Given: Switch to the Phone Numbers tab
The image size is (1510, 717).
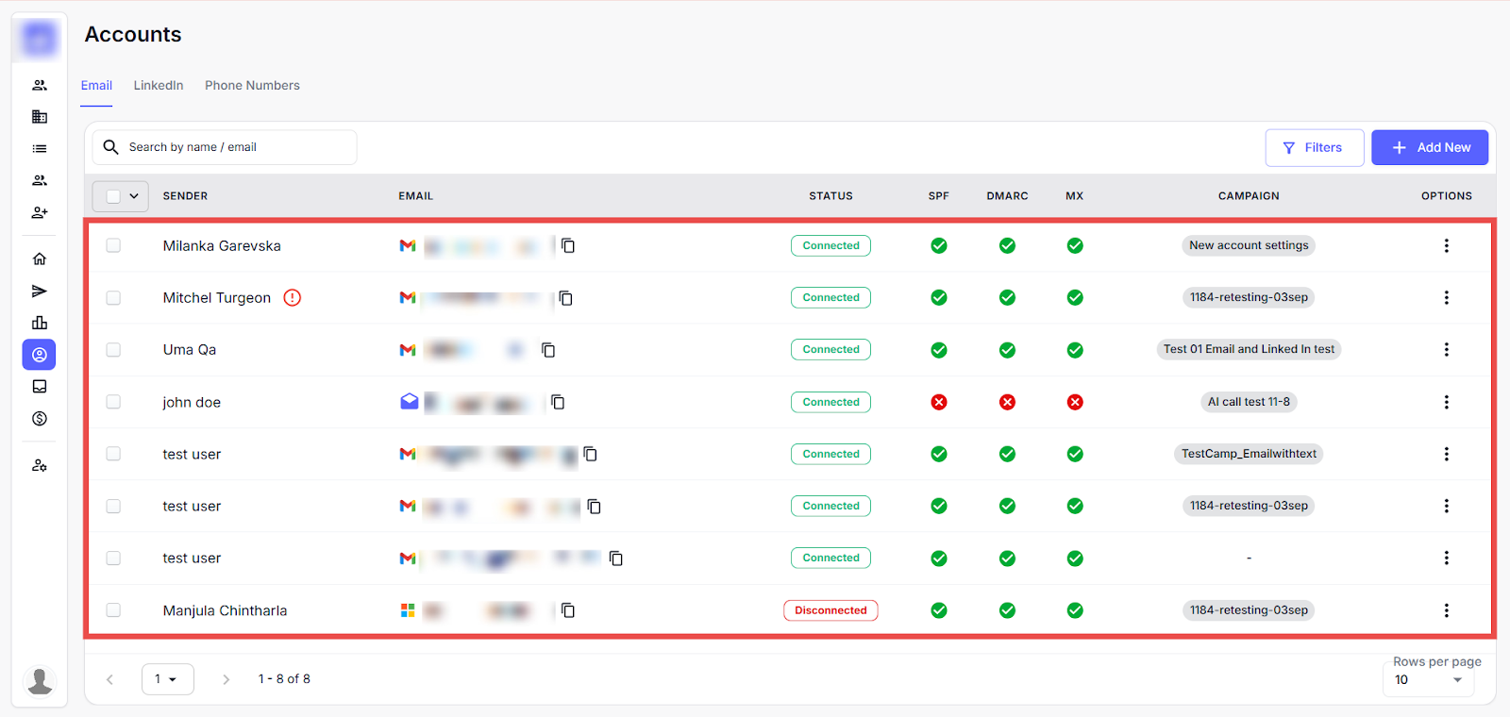Looking at the screenshot, I should (252, 86).
